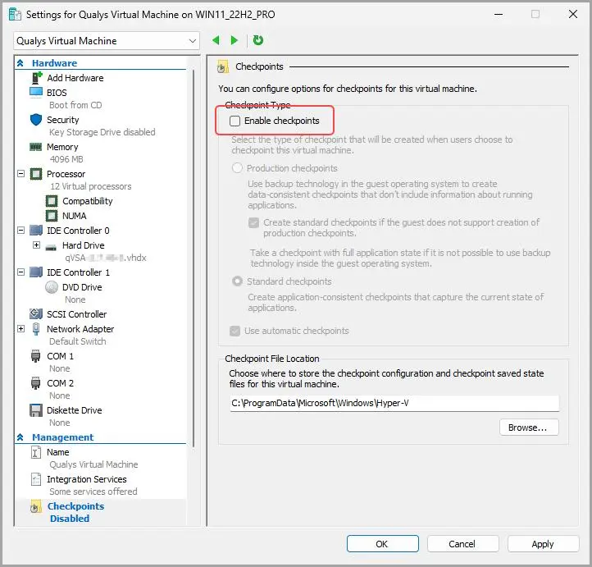Click the NUMA processor icon
Image resolution: width=592 pixels, height=567 pixels.
click(x=52, y=216)
